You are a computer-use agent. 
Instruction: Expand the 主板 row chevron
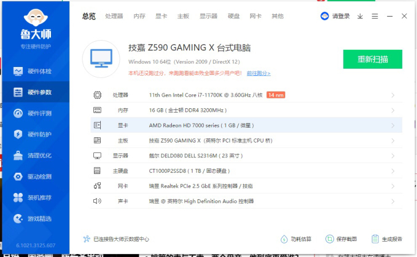coord(393,141)
